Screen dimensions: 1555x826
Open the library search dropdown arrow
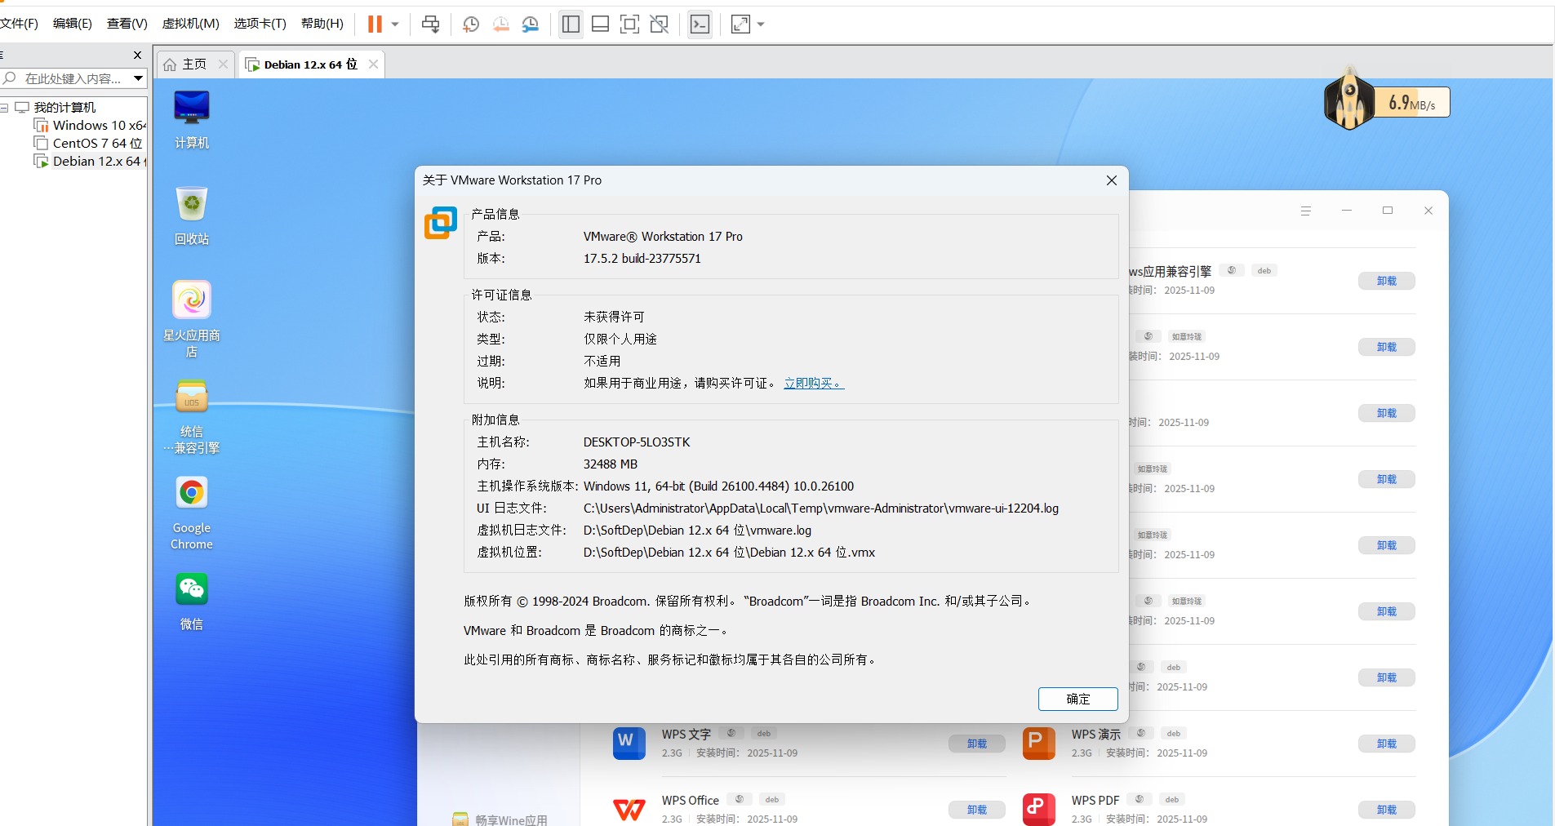pos(139,78)
